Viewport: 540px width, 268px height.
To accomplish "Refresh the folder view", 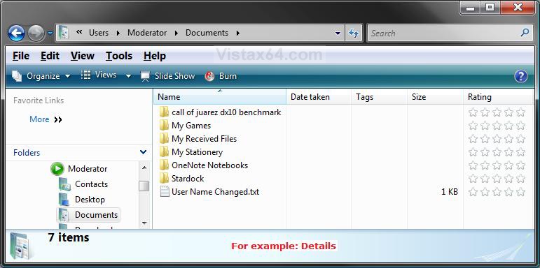I will point(353,33).
